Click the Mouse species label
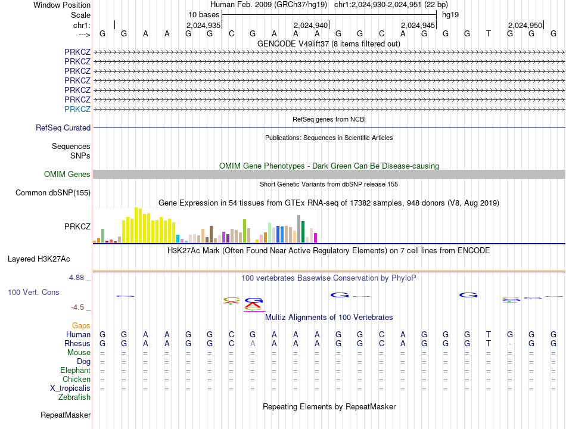The width and height of the screenshot is (566, 429). 79,353
